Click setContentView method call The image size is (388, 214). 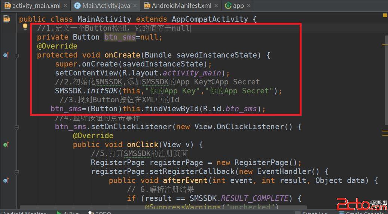coord(86,73)
